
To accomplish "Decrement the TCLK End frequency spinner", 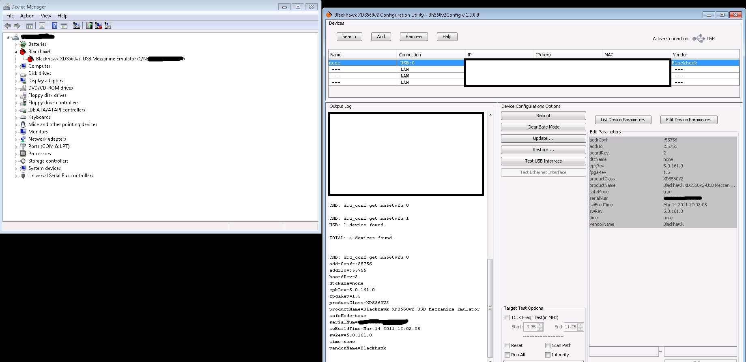I will pyautogui.click(x=580, y=329).
